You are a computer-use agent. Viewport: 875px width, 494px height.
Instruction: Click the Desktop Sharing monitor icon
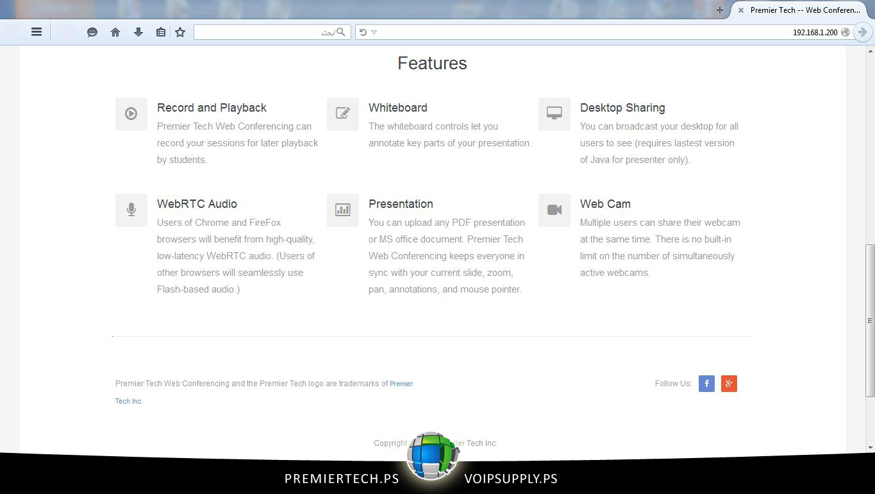(554, 114)
